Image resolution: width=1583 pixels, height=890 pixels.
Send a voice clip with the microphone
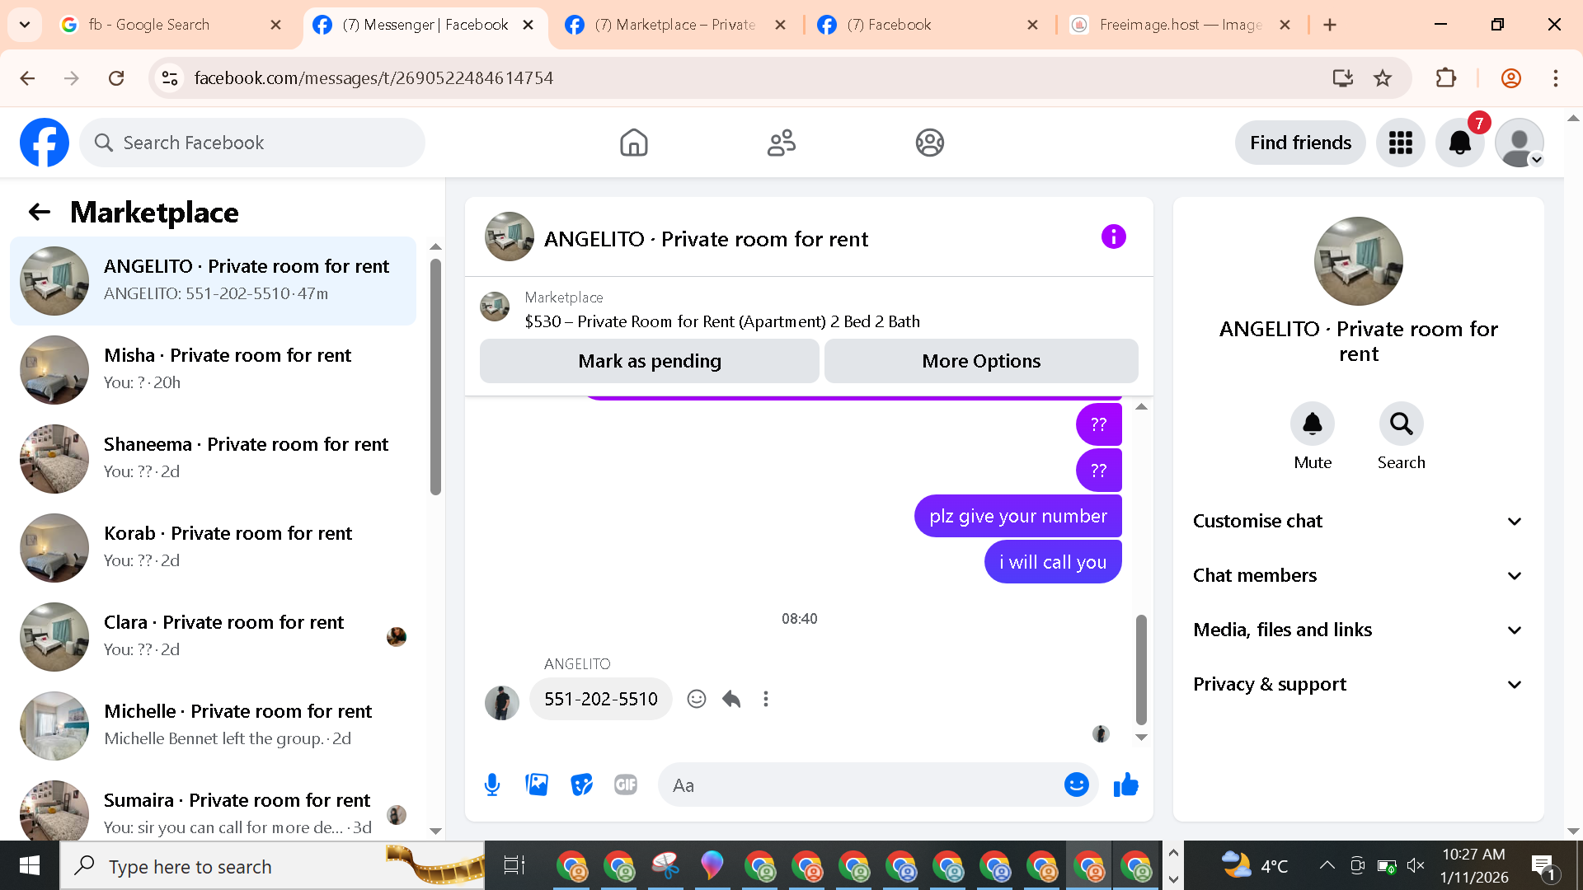click(492, 785)
